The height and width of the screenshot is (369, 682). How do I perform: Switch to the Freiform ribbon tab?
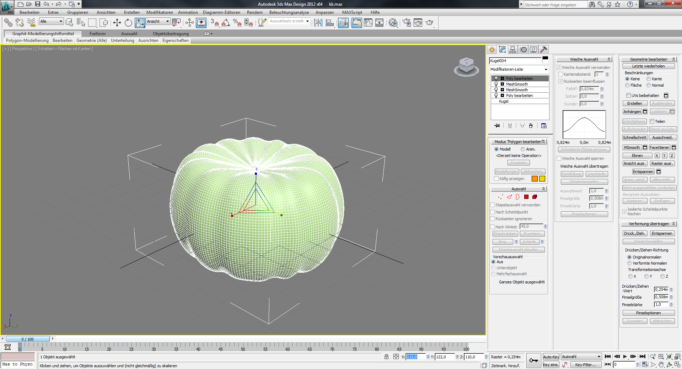[97, 34]
